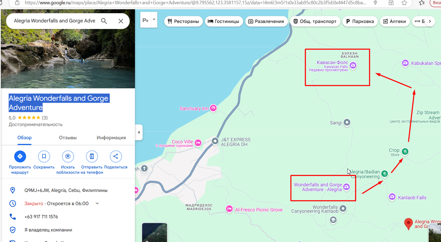Click the Отправить на телефон icon

click(x=92, y=156)
